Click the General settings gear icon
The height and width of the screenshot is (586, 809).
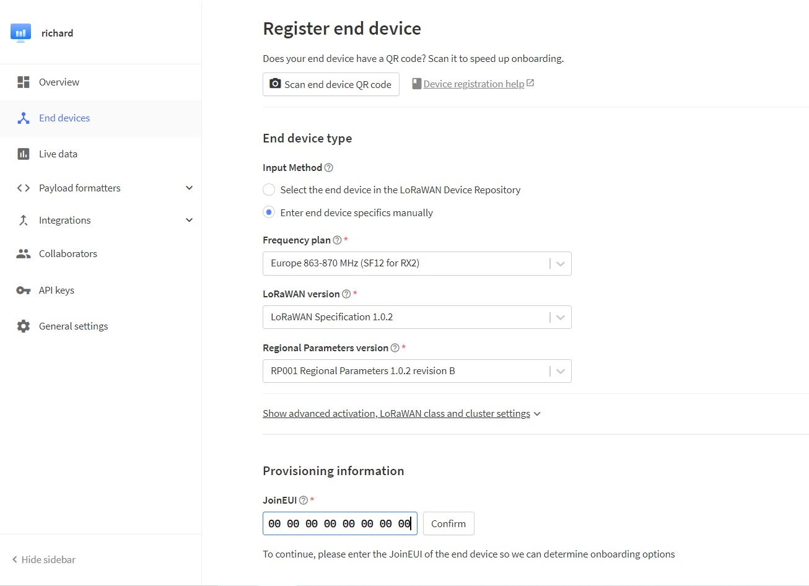click(x=24, y=326)
